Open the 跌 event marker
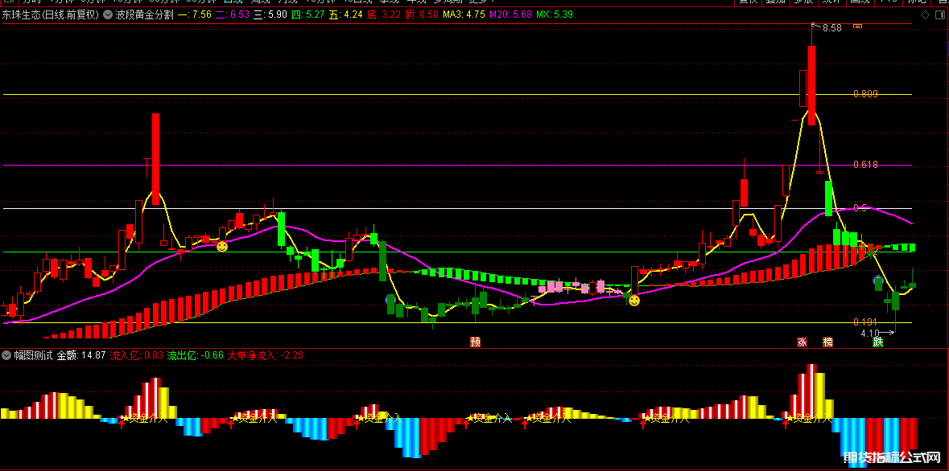Image resolution: width=949 pixels, height=471 pixels. click(877, 342)
